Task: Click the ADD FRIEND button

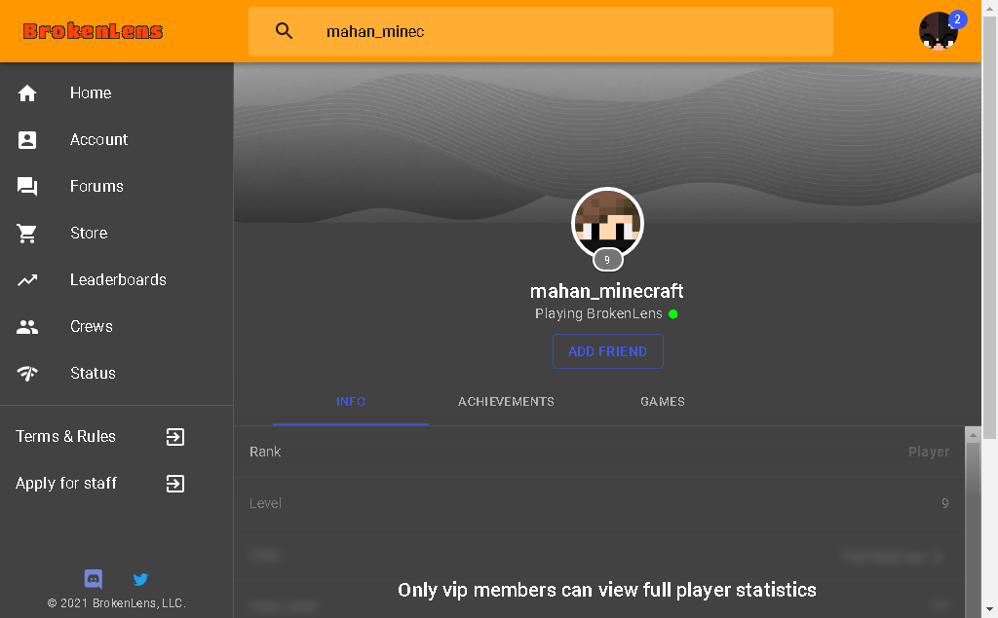Action: click(x=608, y=351)
